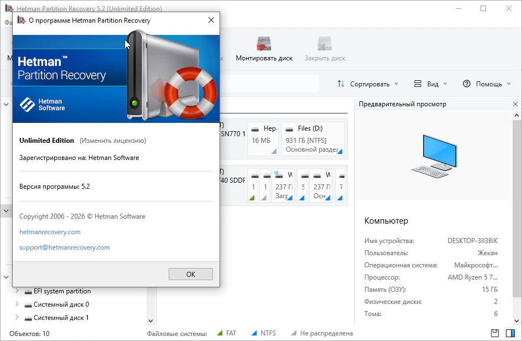Click the preview pane vertical scrollbar
This screenshot has height=341, width=522.
[x=517, y=221]
